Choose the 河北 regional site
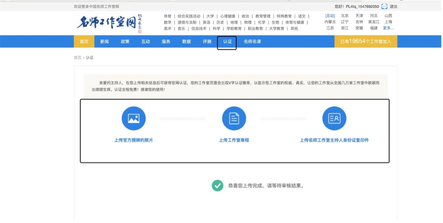The height and width of the screenshot is (223, 443). pos(374,16)
